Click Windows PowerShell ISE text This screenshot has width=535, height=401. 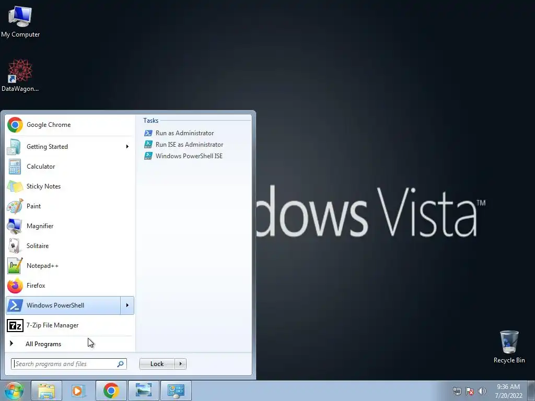pyautogui.click(x=189, y=156)
